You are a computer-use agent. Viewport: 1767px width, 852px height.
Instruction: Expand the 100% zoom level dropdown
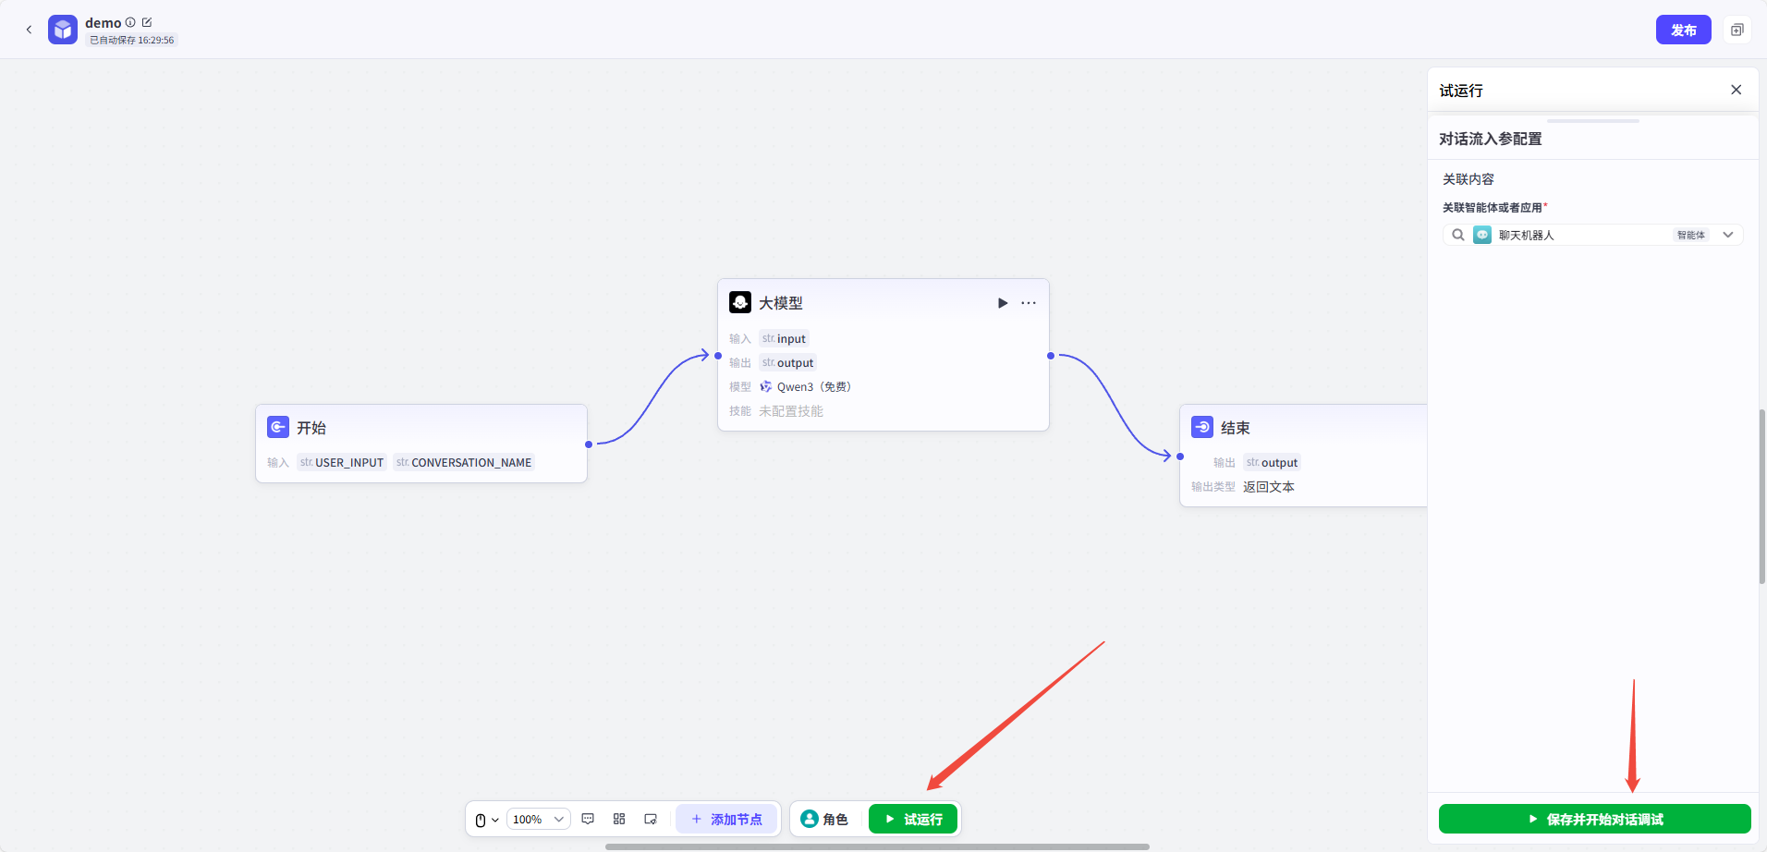coord(539,820)
